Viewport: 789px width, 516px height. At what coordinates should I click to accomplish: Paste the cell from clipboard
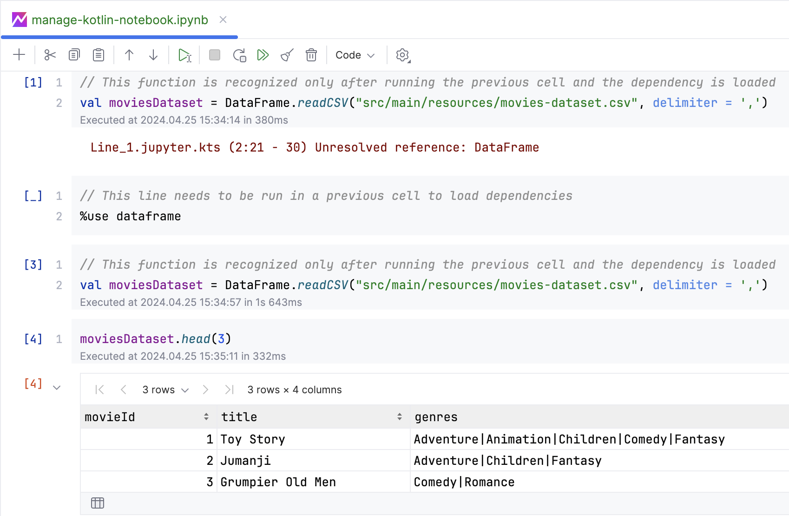click(x=98, y=54)
